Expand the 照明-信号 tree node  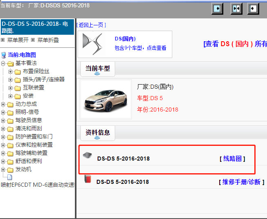pyautogui.click(x=4, y=112)
